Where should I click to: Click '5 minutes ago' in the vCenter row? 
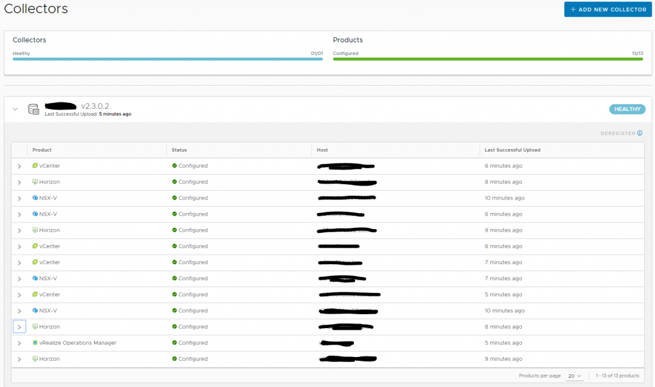(503, 294)
